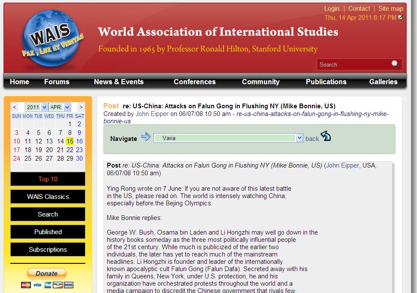Viewport: 417px width, 293px height.
Task: Open the Conferences menu
Action: point(194,82)
